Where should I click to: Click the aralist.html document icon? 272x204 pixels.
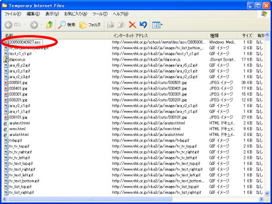pos(6,135)
